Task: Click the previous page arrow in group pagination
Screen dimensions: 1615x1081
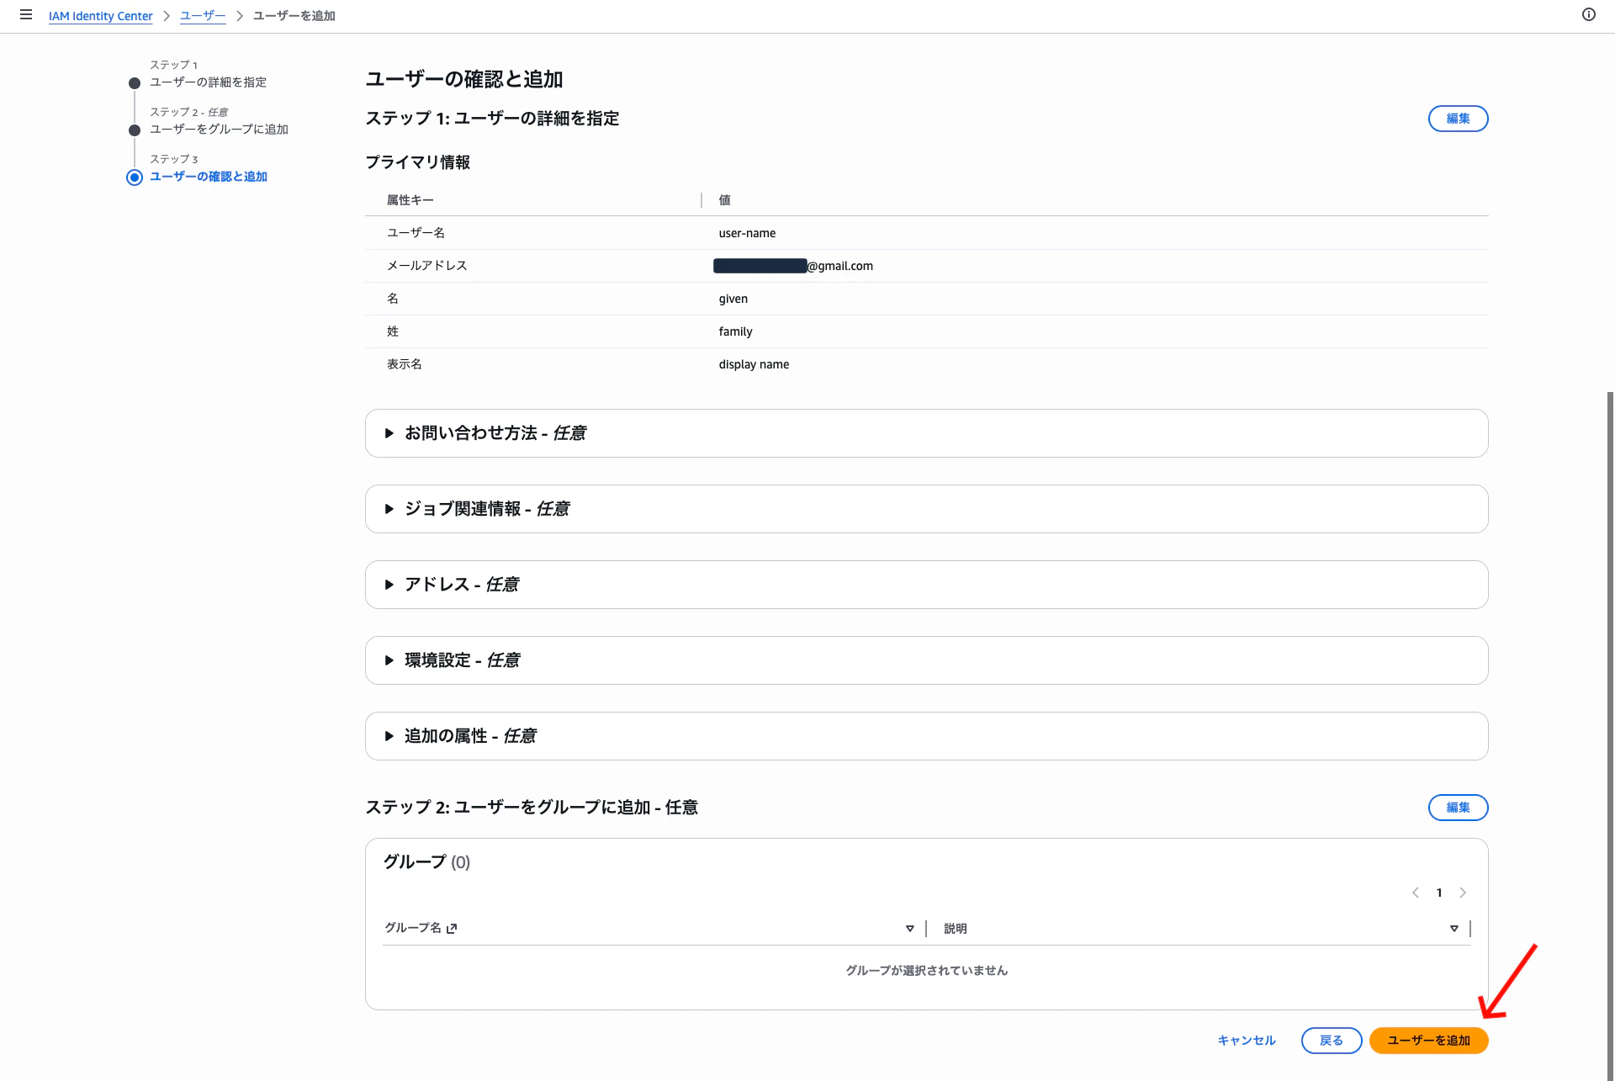Action: [x=1416, y=893]
